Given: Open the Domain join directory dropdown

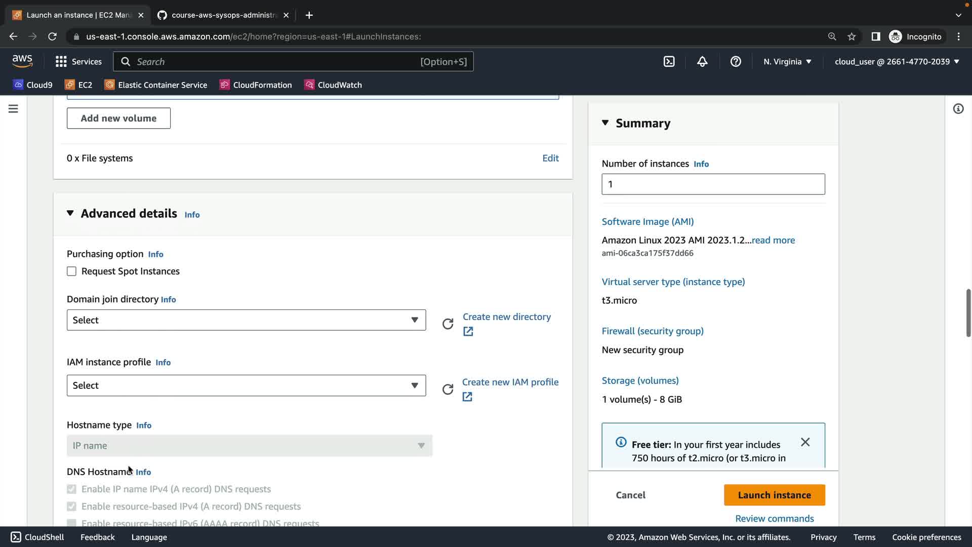Looking at the screenshot, I should pyautogui.click(x=246, y=320).
